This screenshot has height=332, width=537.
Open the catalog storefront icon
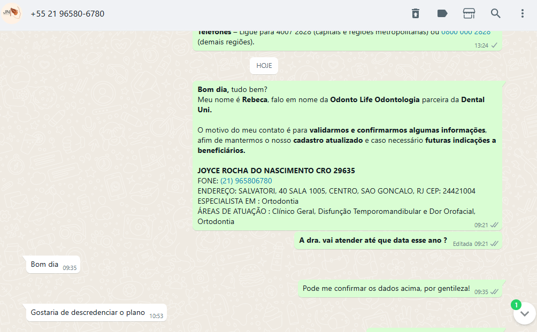[469, 13]
